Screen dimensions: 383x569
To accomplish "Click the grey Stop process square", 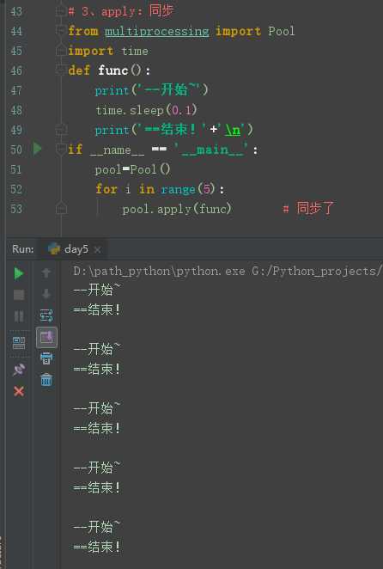I will pos(19,294).
